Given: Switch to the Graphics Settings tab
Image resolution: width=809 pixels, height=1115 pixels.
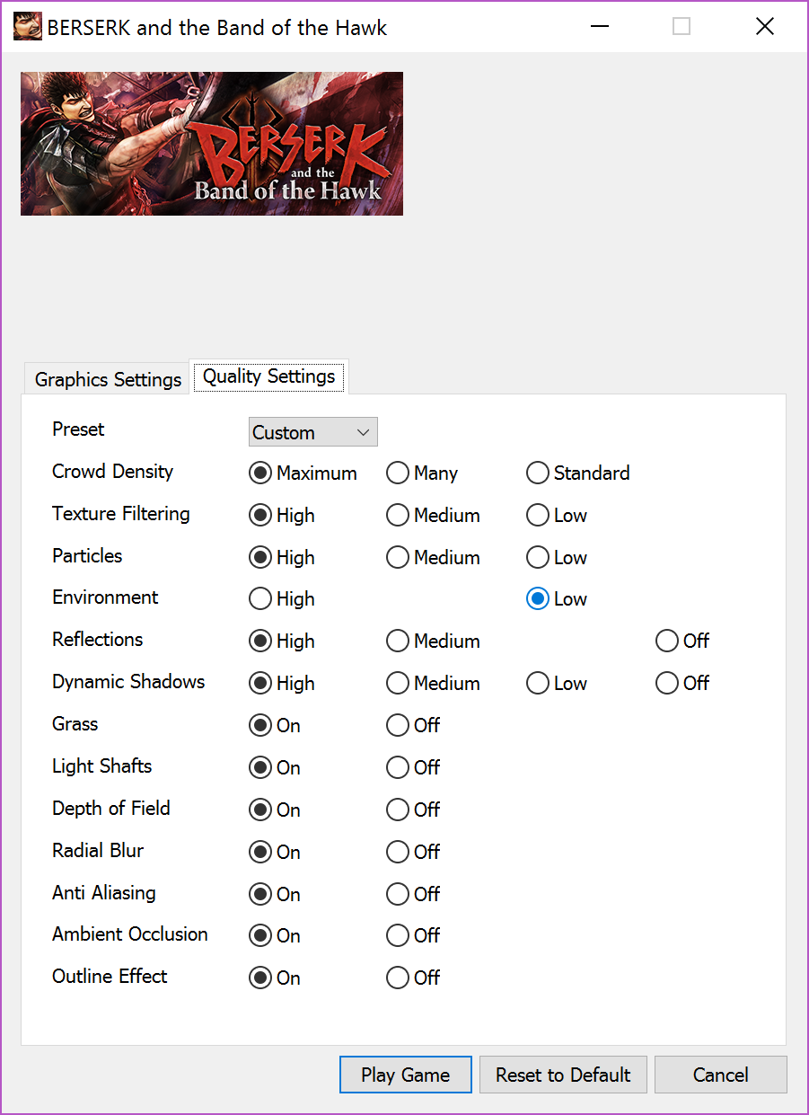Looking at the screenshot, I should pos(108,379).
